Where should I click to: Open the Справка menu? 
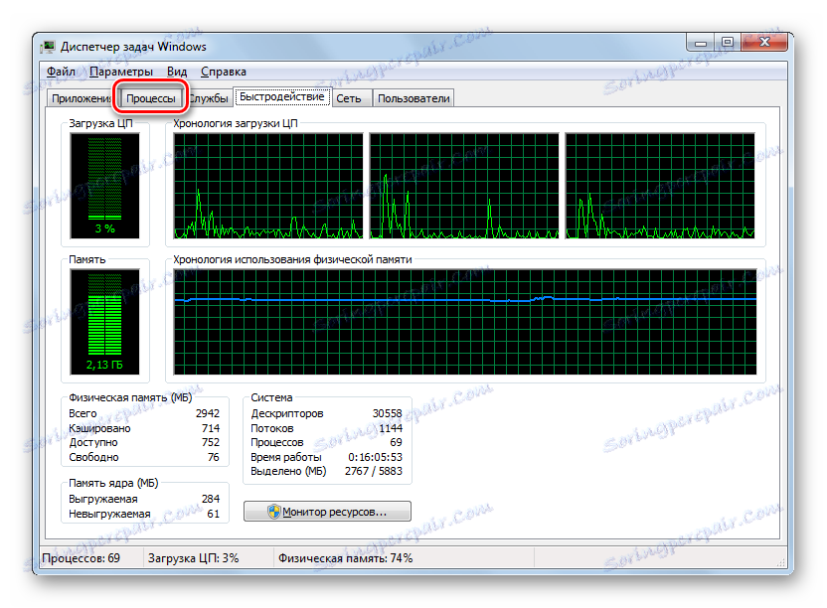click(224, 72)
